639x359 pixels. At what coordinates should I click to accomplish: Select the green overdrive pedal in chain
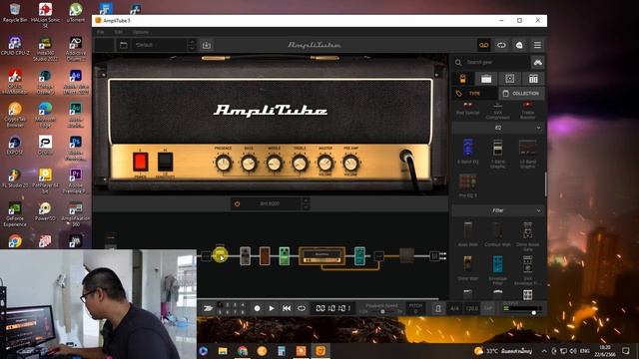[285, 255]
